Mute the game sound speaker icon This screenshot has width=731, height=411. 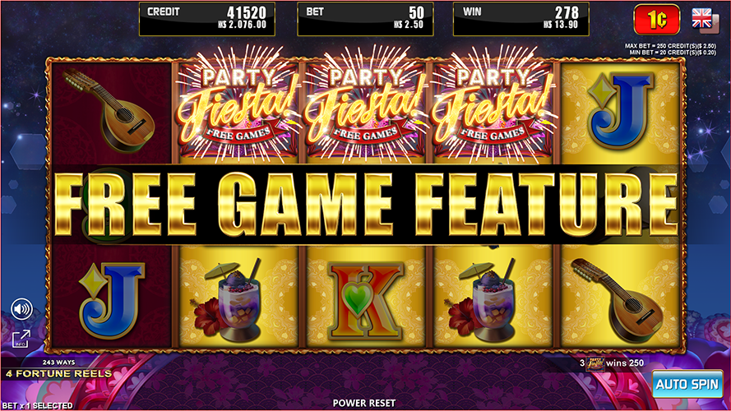click(21, 309)
